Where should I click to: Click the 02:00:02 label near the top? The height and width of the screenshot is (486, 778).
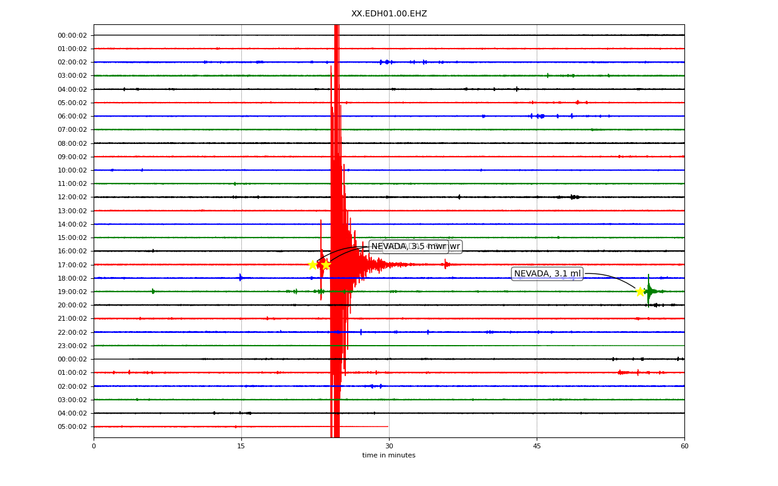point(72,62)
